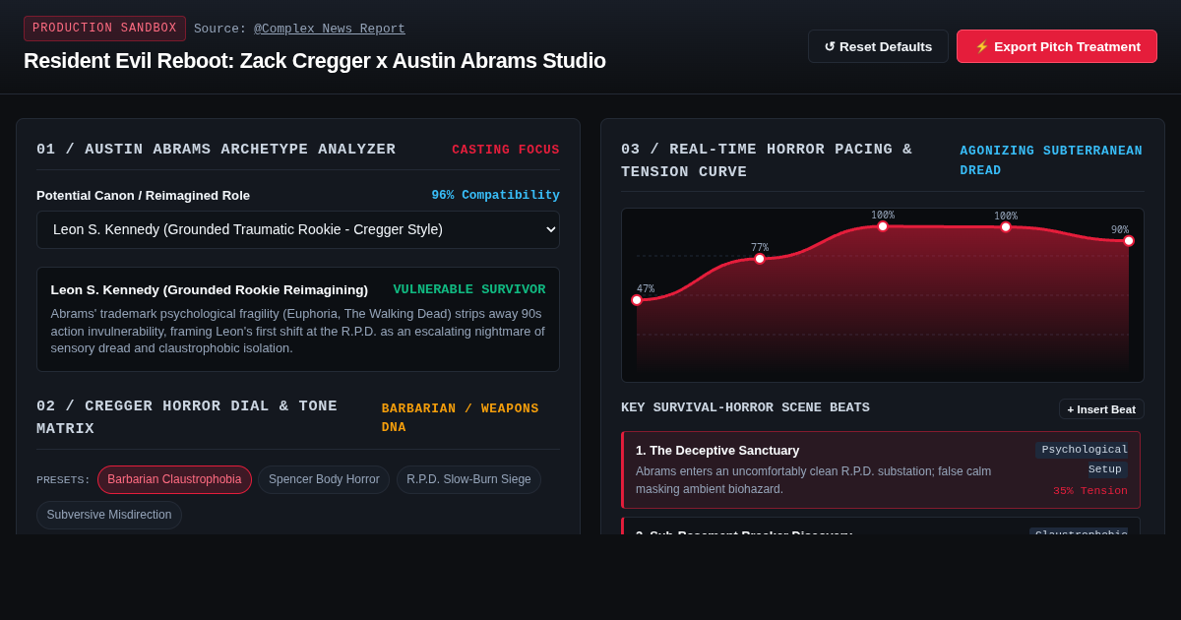
Task: Click AGONIZING SUBTERRANEAN DREAD label
Action: 1051,160
